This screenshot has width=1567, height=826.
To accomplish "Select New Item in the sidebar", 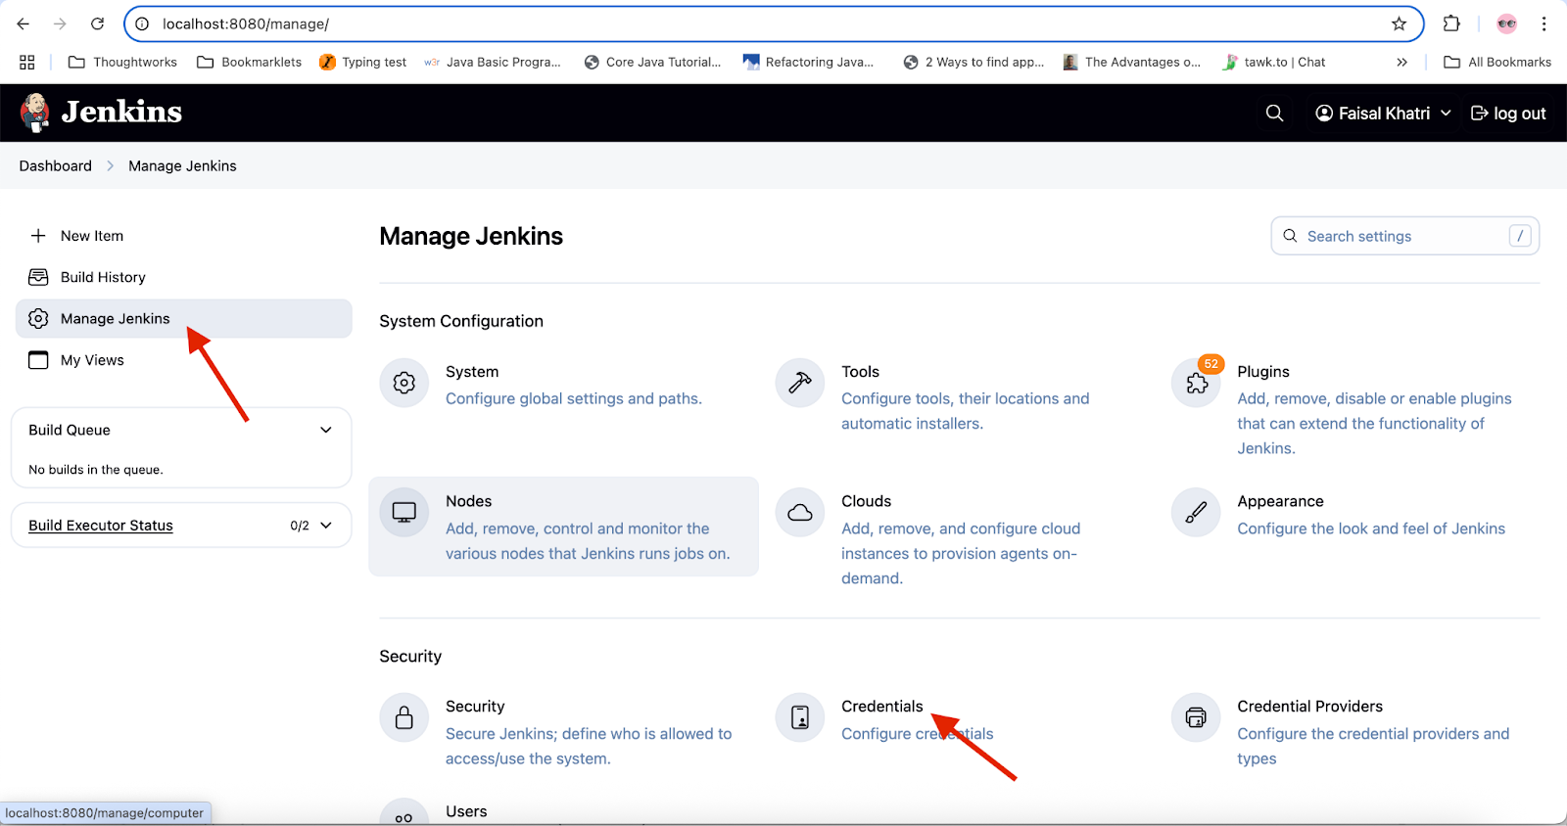I will coord(183,236).
